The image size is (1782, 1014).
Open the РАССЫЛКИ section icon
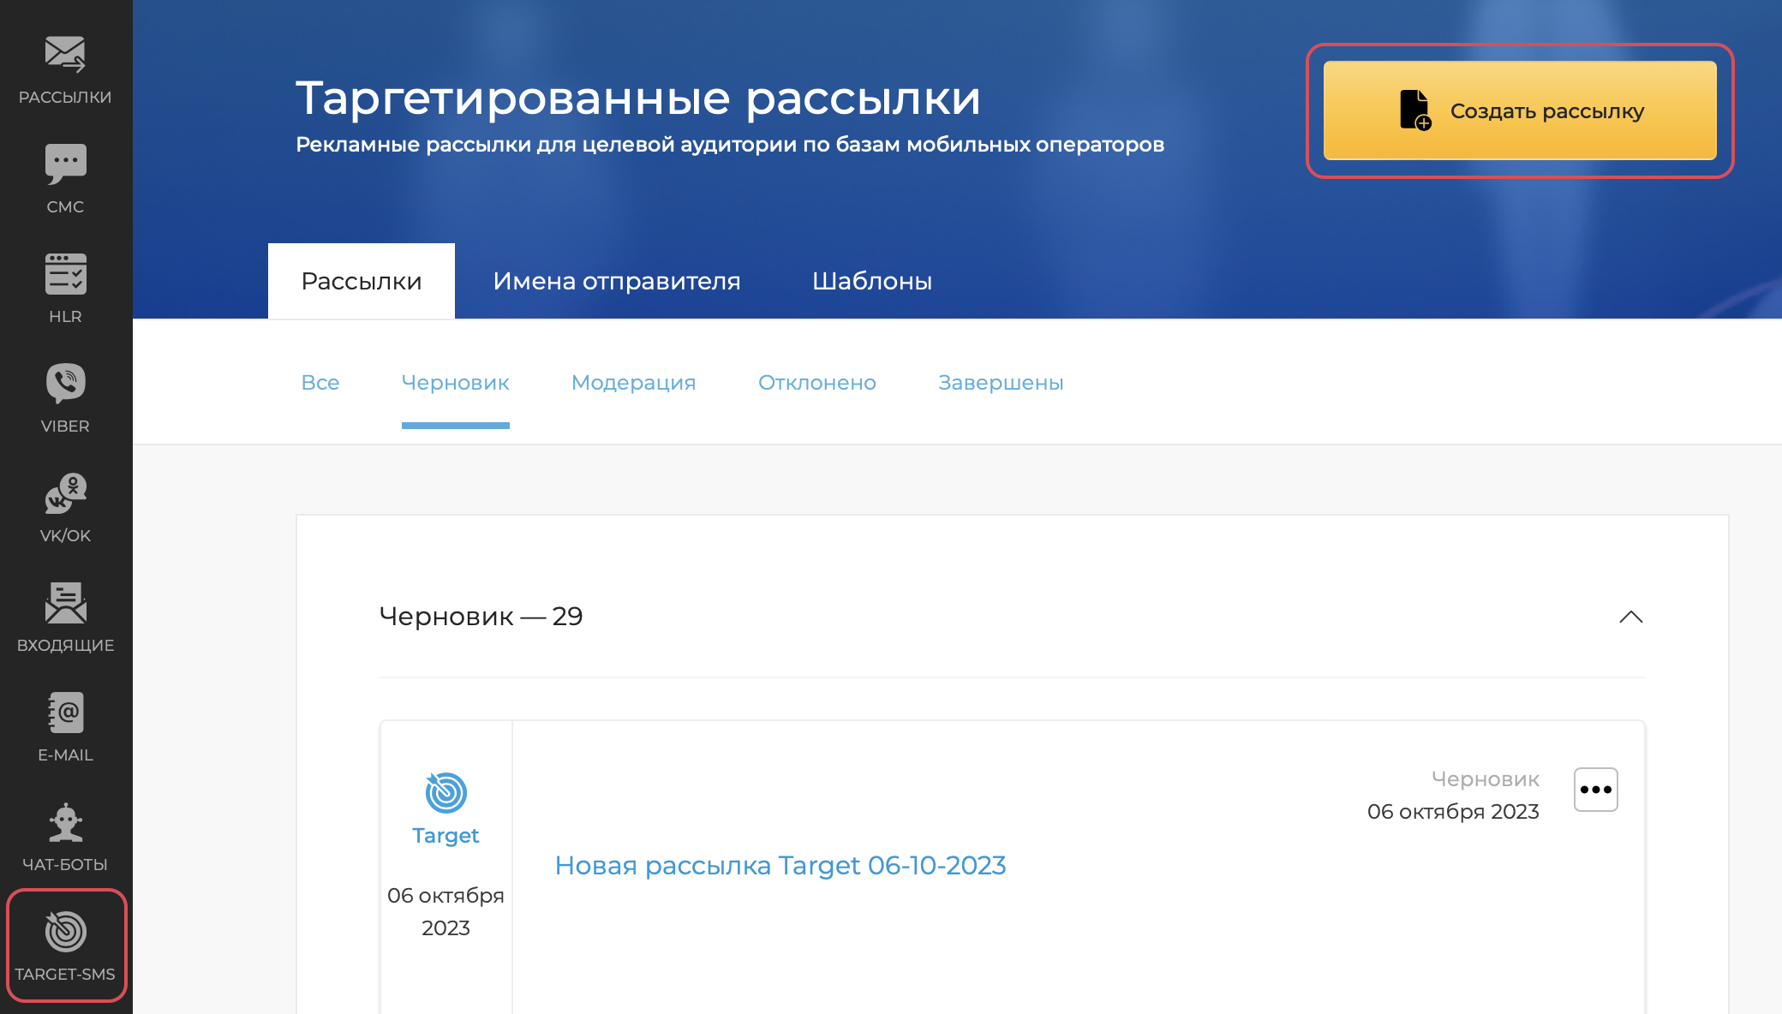pos(64,56)
